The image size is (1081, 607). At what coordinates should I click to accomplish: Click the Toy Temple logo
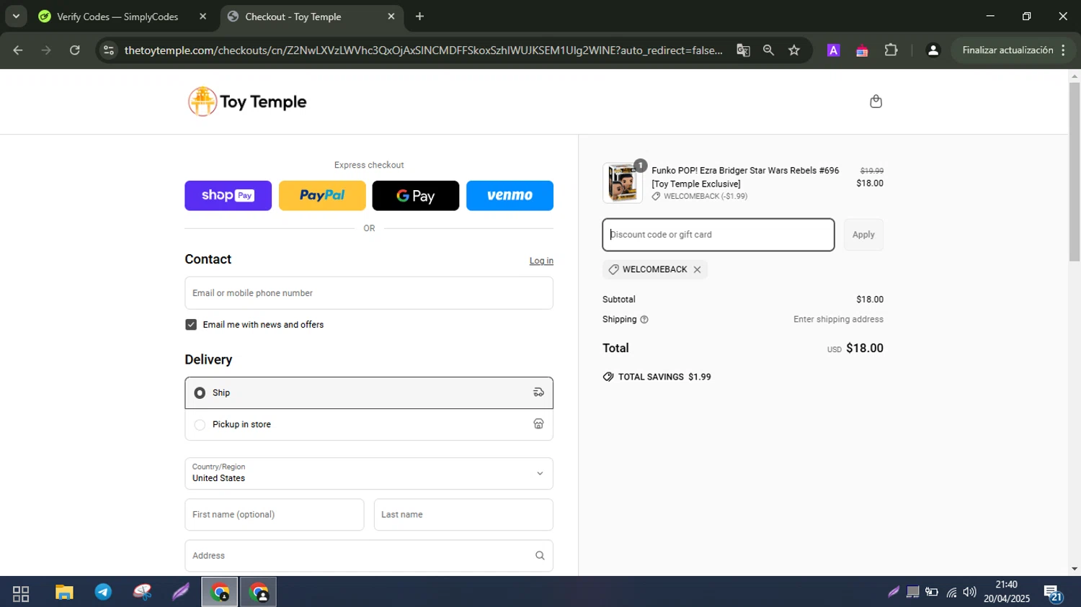[247, 102]
